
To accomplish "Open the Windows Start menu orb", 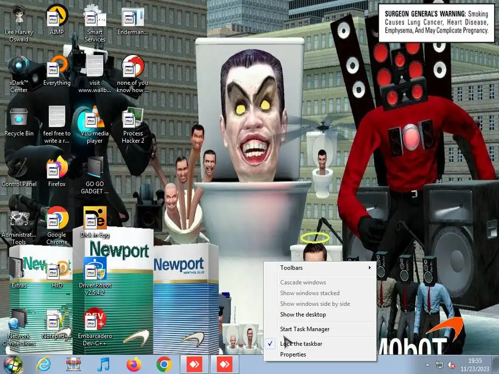I will coord(13,364).
